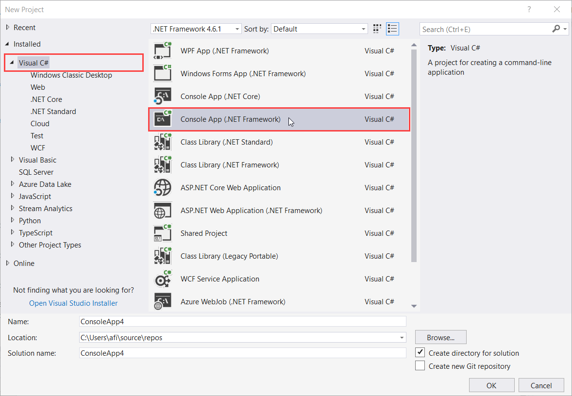Select the Class Library (.NET Framework) icon
The height and width of the screenshot is (396, 572).
tap(163, 165)
